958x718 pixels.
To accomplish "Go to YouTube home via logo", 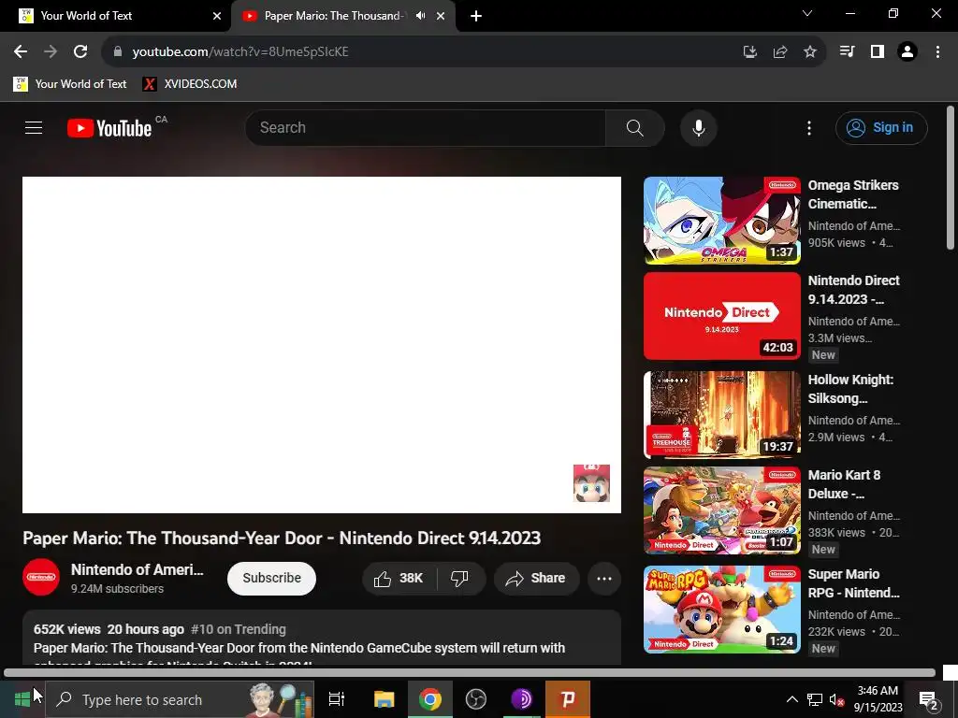I will 109,128.
